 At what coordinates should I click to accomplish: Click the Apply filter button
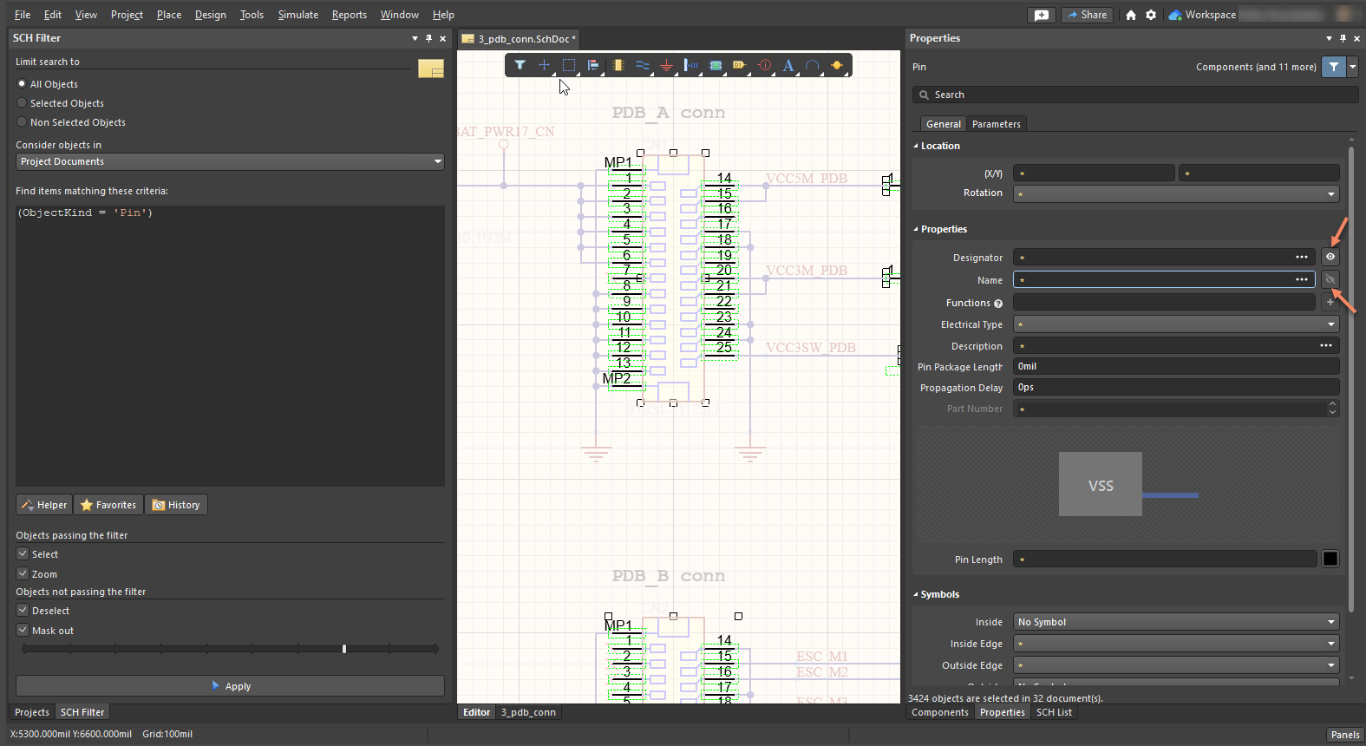230,686
